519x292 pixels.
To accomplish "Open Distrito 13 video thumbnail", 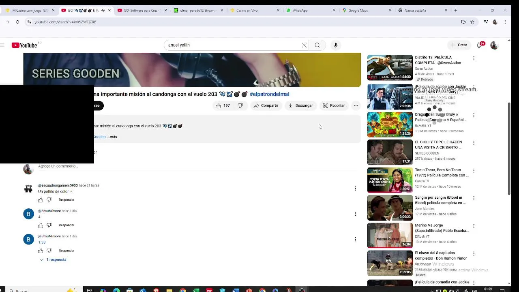I will 390,68.
